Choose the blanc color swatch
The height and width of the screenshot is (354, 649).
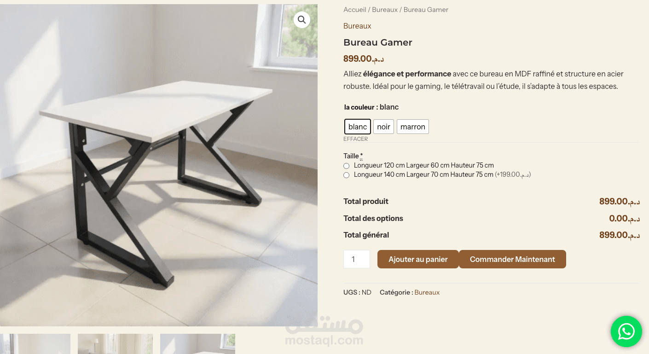click(358, 127)
